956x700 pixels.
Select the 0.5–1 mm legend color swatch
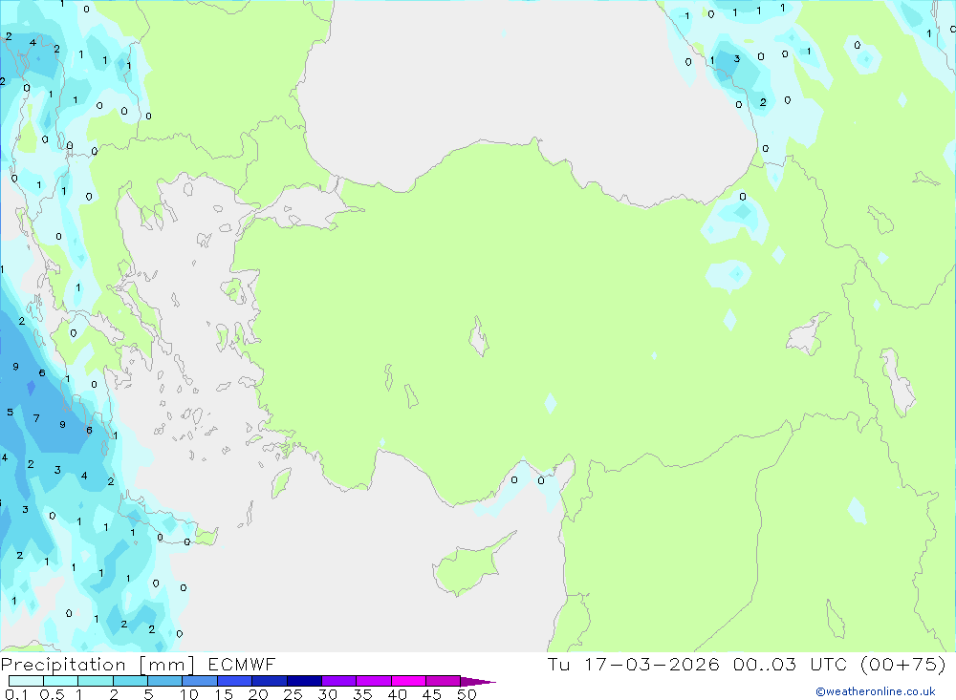point(60,681)
